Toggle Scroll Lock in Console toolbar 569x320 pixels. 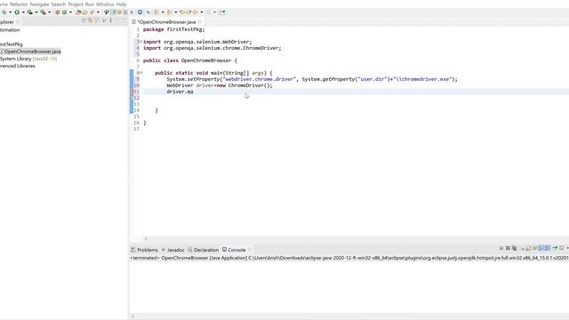click(x=527, y=248)
